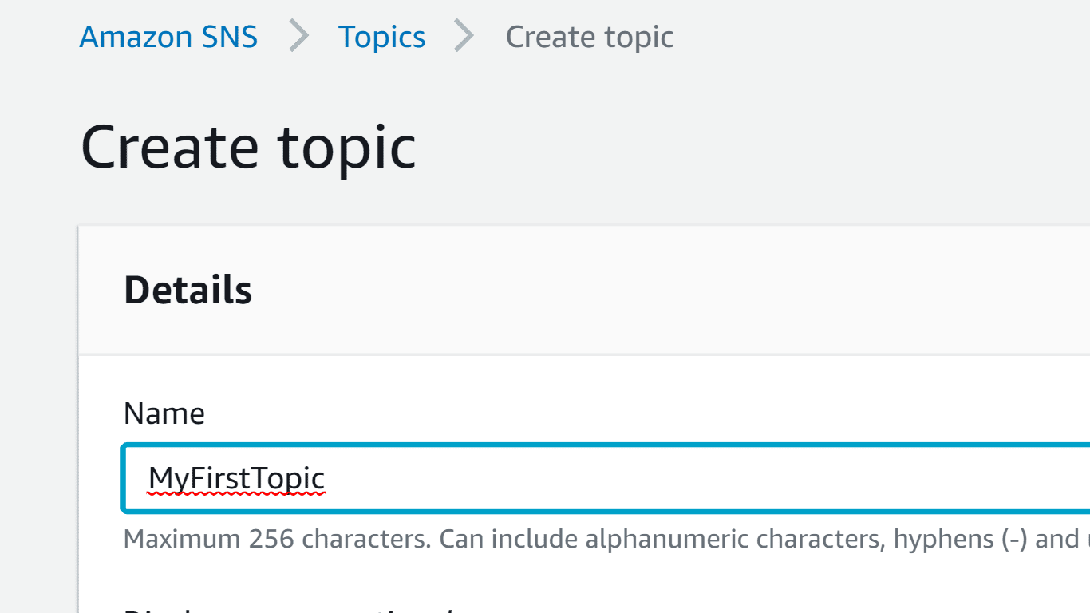Navigate to Topics via the breadcrumb
Viewport: 1090px width, 613px height.
tap(381, 36)
